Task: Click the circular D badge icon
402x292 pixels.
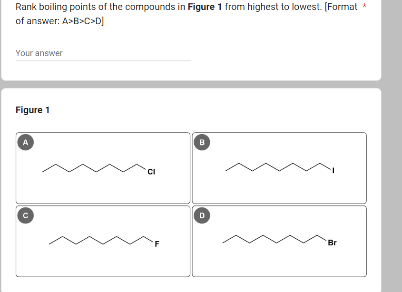Action: [202, 215]
